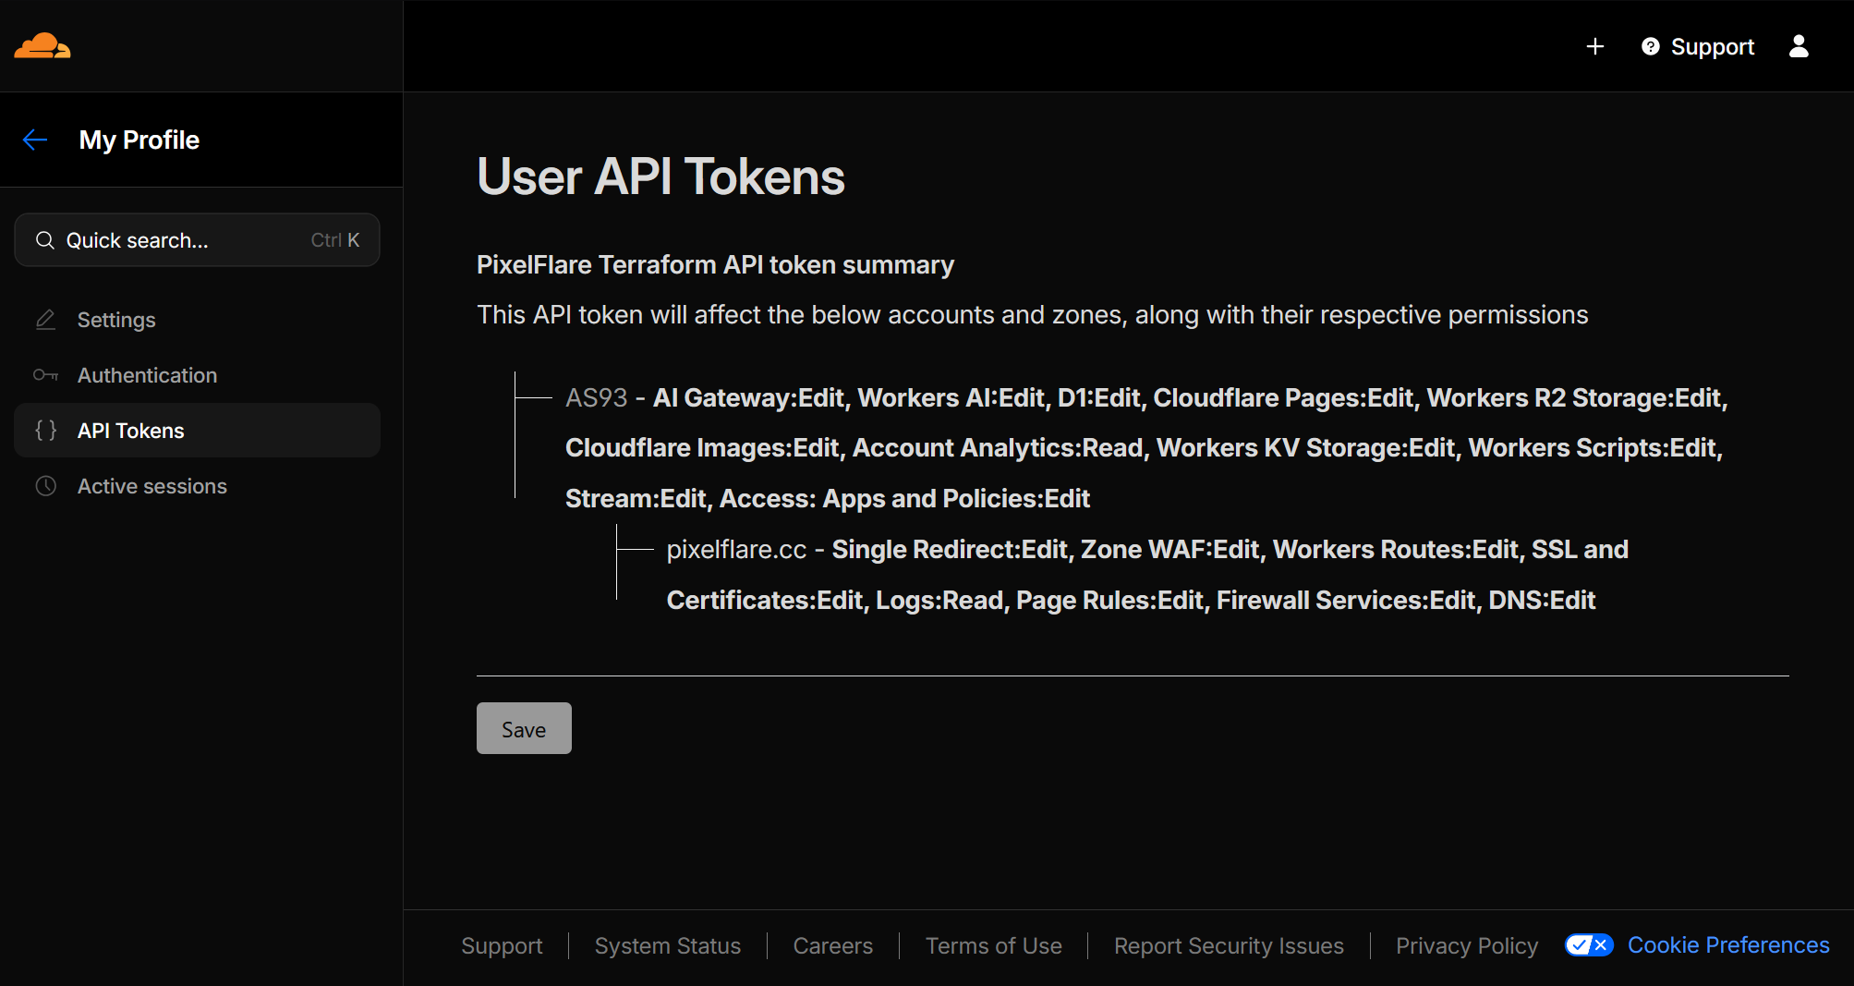
Task: Click the Save button
Action: (x=523, y=728)
